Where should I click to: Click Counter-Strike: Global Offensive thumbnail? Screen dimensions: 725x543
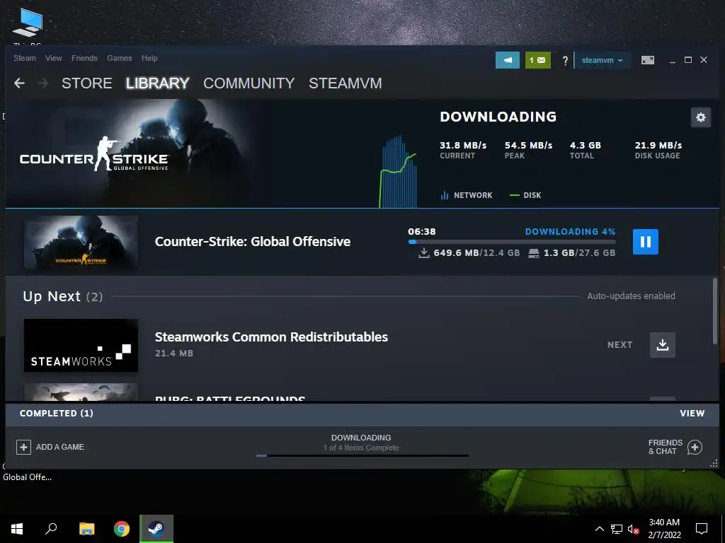(81, 243)
